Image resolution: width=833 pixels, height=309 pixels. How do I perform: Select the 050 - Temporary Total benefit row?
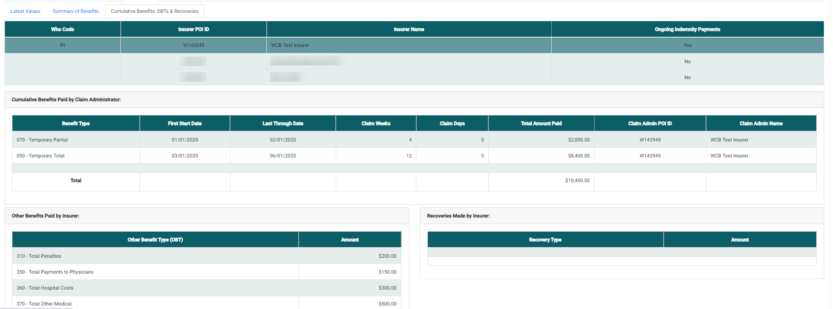pos(41,156)
